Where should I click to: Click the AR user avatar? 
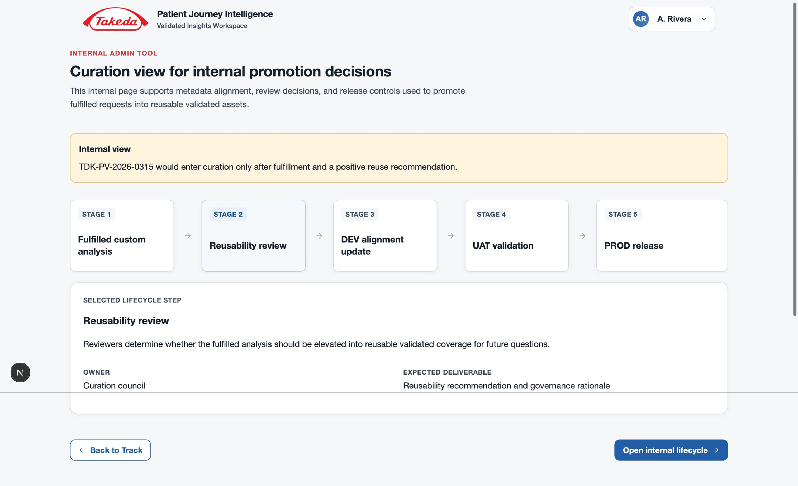641,19
